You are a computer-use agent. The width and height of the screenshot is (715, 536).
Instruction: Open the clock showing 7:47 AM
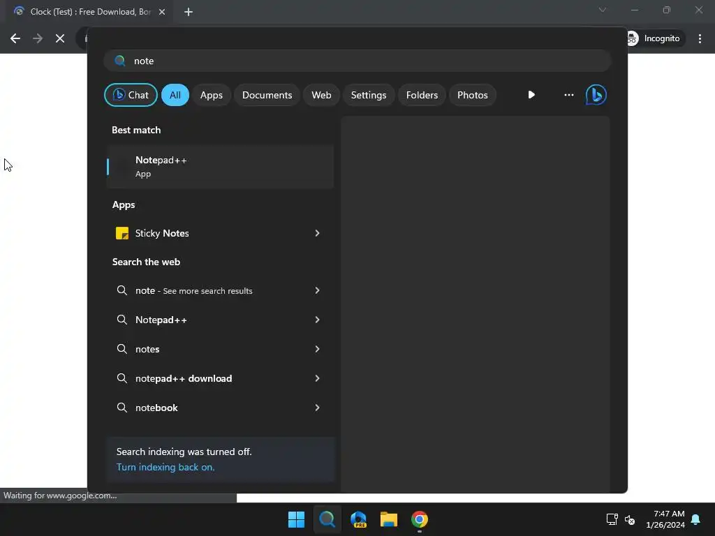(665, 519)
